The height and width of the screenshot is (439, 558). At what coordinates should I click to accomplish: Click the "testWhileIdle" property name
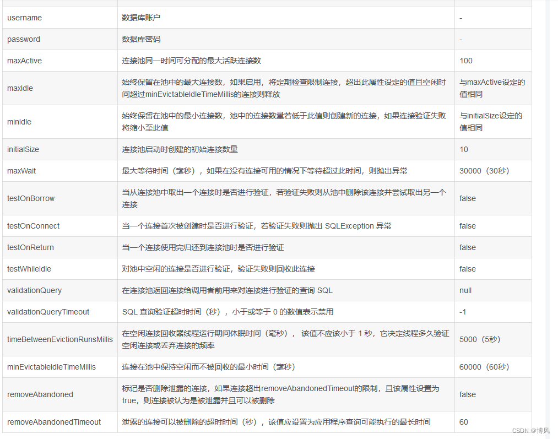pos(29,269)
